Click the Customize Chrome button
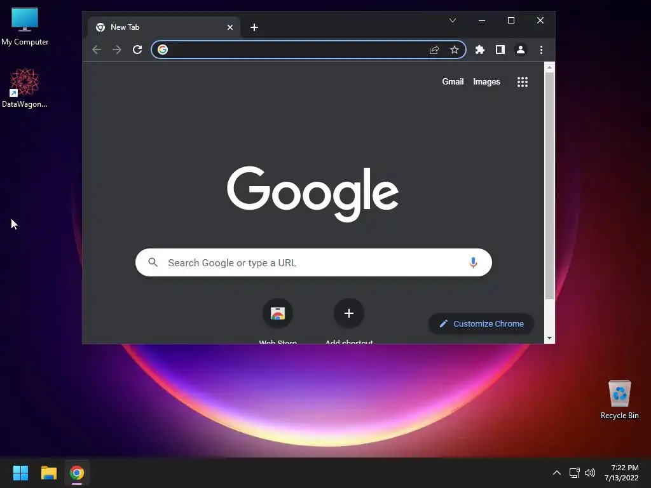Viewport: 651px width, 488px height. pos(481,323)
